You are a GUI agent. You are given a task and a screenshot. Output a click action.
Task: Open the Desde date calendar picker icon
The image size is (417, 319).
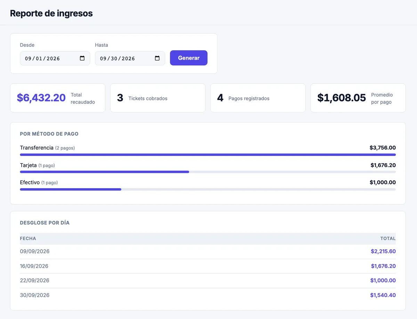click(82, 58)
